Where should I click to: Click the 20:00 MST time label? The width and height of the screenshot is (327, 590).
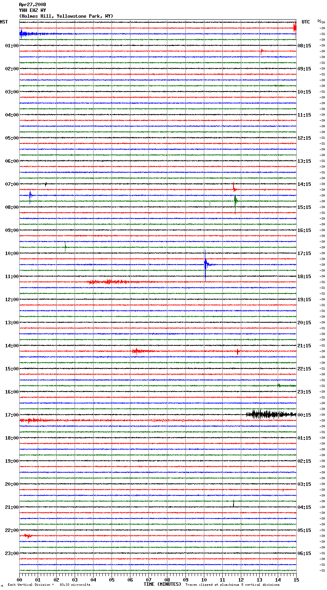click(x=12, y=484)
